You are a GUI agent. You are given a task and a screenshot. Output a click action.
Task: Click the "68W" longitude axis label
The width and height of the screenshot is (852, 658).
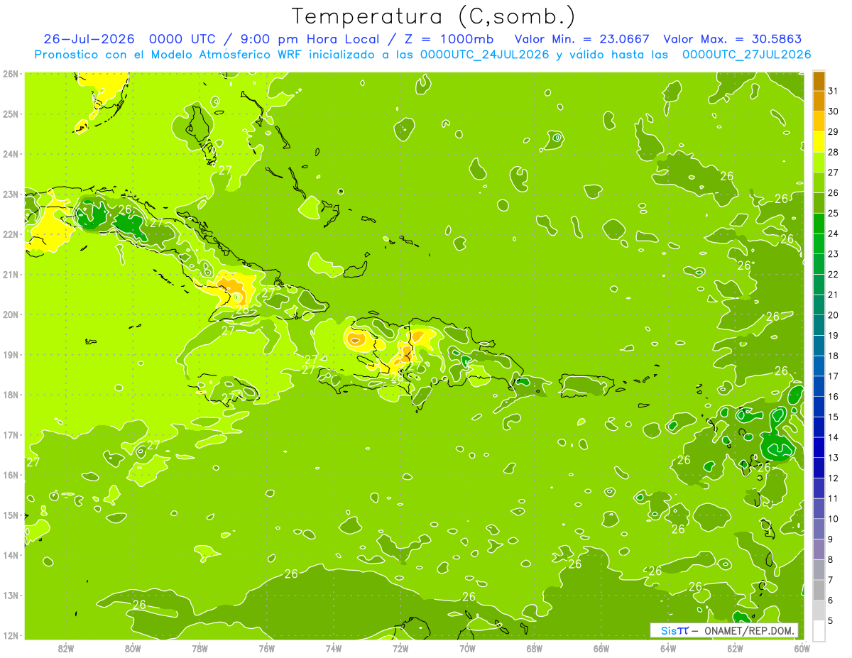click(535, 648)
